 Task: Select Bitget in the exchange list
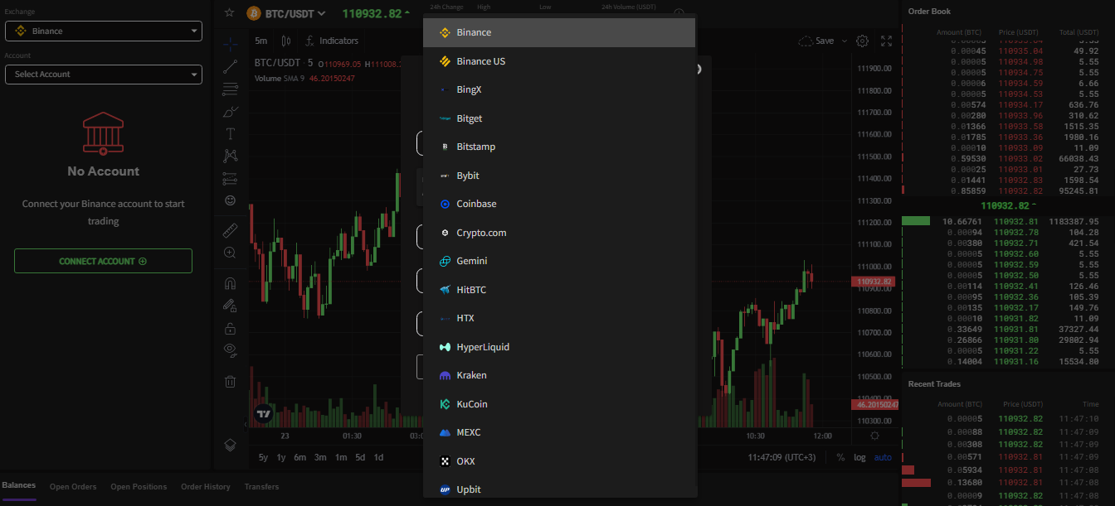click(x=559, y=118)
